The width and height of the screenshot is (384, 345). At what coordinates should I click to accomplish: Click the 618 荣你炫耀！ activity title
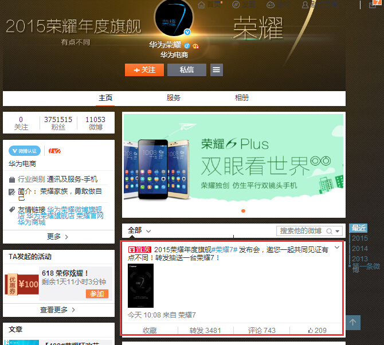click(x=65, y=273)
